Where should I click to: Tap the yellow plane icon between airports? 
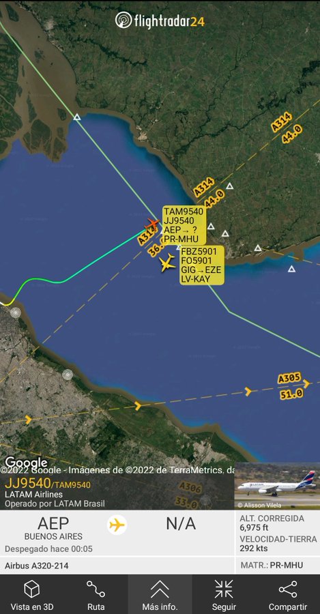coord(117,525)
